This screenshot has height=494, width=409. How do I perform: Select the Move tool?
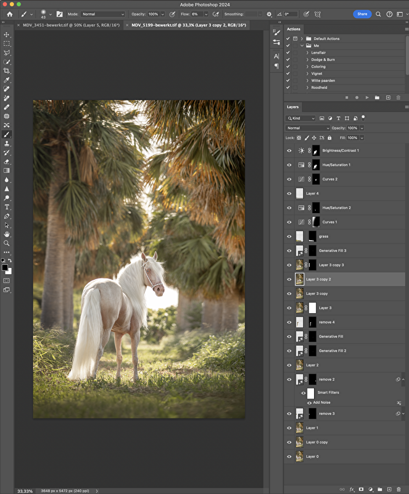7,35
